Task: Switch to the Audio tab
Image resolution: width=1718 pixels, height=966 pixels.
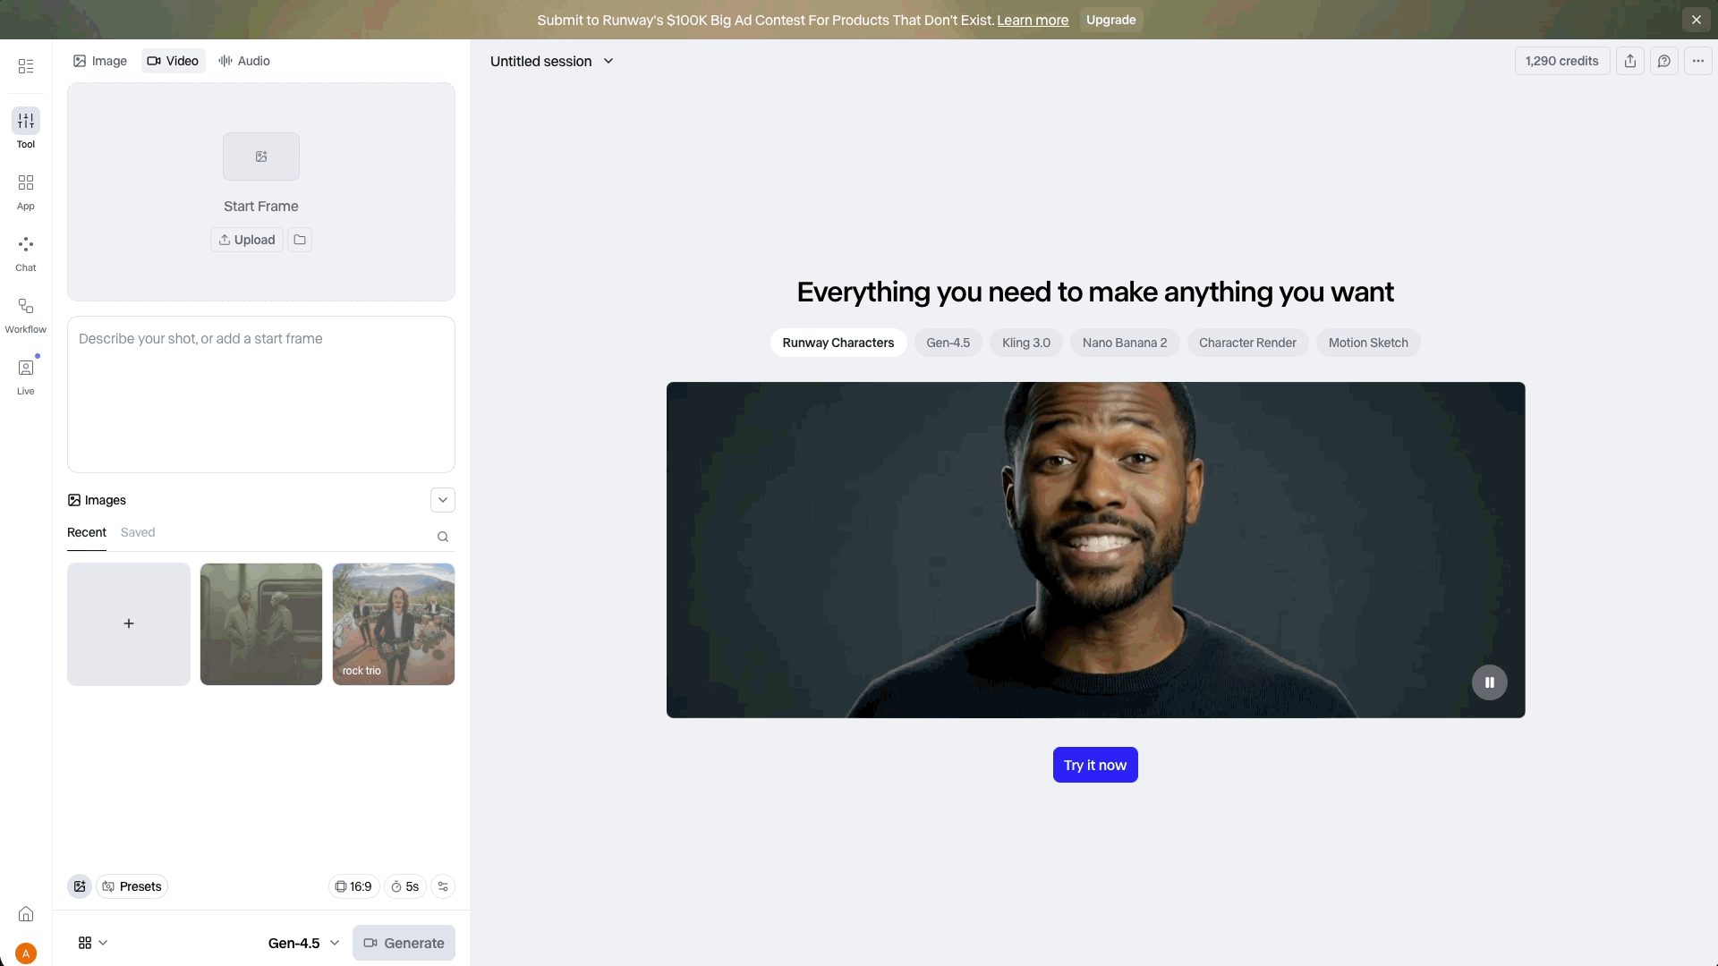Action: coord(244,61)
